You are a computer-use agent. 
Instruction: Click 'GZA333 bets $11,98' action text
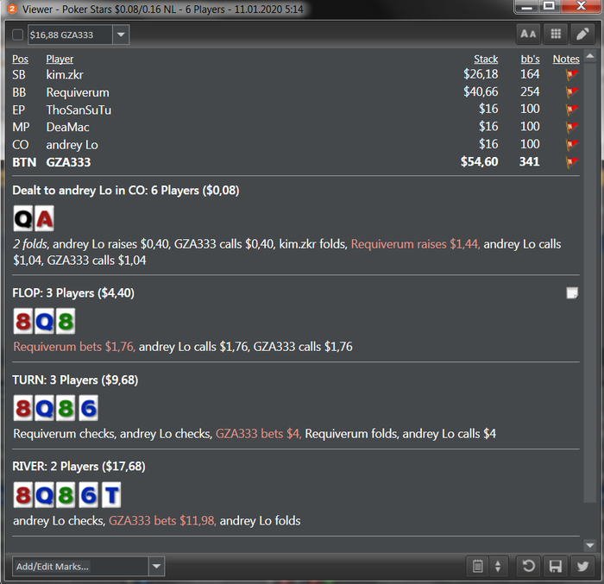[162, 521]
